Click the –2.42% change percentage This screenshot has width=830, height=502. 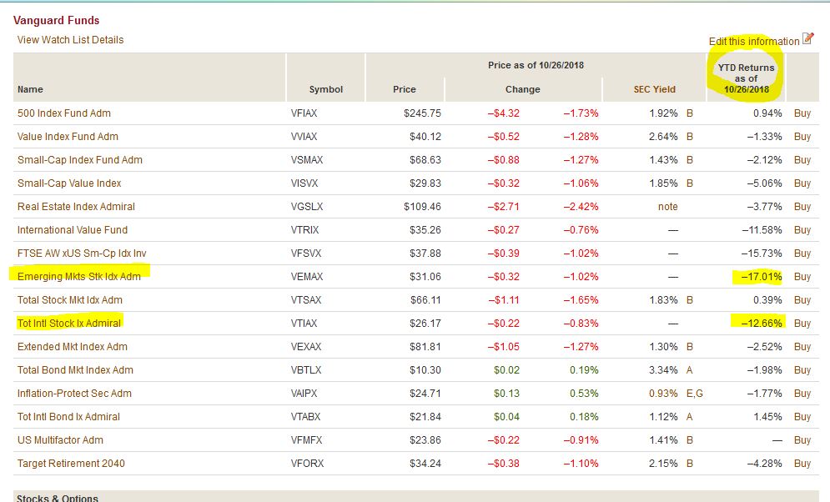(581, 206)
